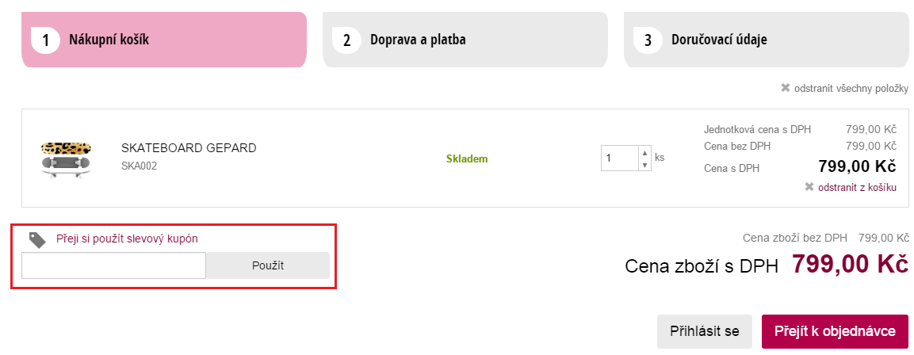The image size is (914, 355).
Task: Click the X icon to remove all items
Action: (x=785, y=88)
